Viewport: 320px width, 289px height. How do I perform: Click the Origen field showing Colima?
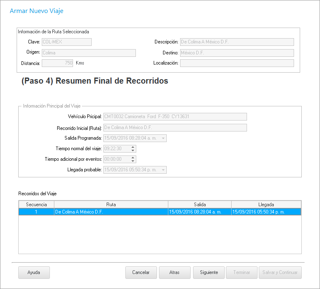[88, 53]
